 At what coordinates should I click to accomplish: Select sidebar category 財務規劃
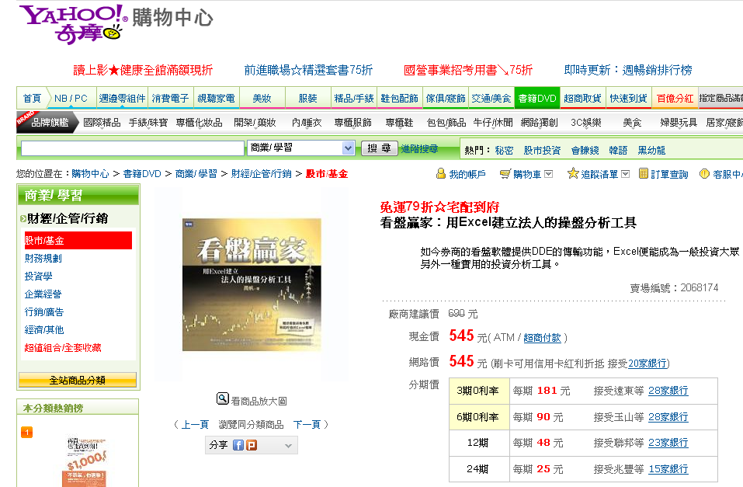point(43,259)
